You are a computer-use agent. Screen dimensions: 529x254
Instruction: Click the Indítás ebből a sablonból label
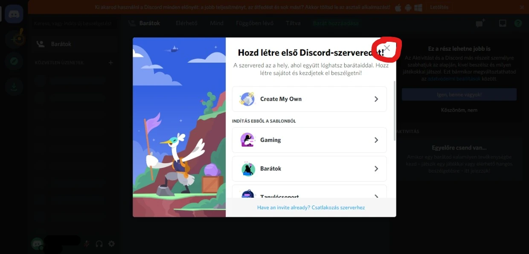[x=264, y=121]
